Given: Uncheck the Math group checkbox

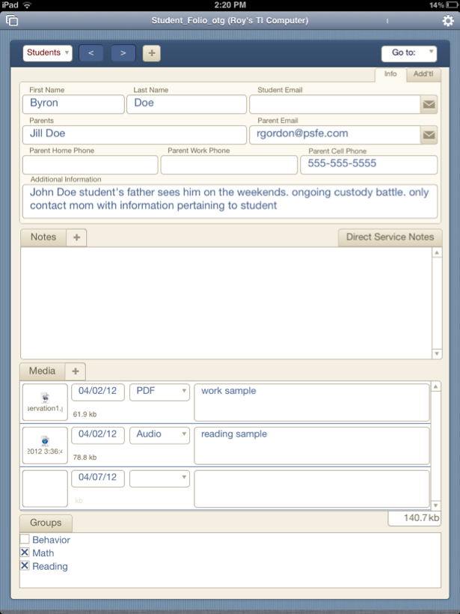Looking at the screenshot, I should (x=25, y=553).
